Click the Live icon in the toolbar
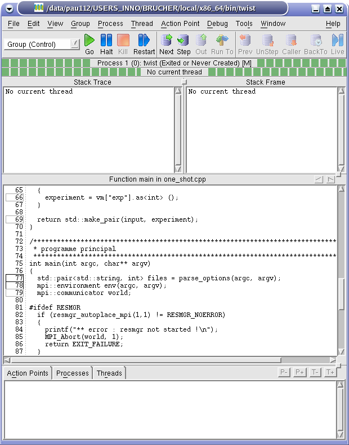Image resolution: width=349 pixels, height=445 pixels. pyautogui.click(x=337, y=40)
